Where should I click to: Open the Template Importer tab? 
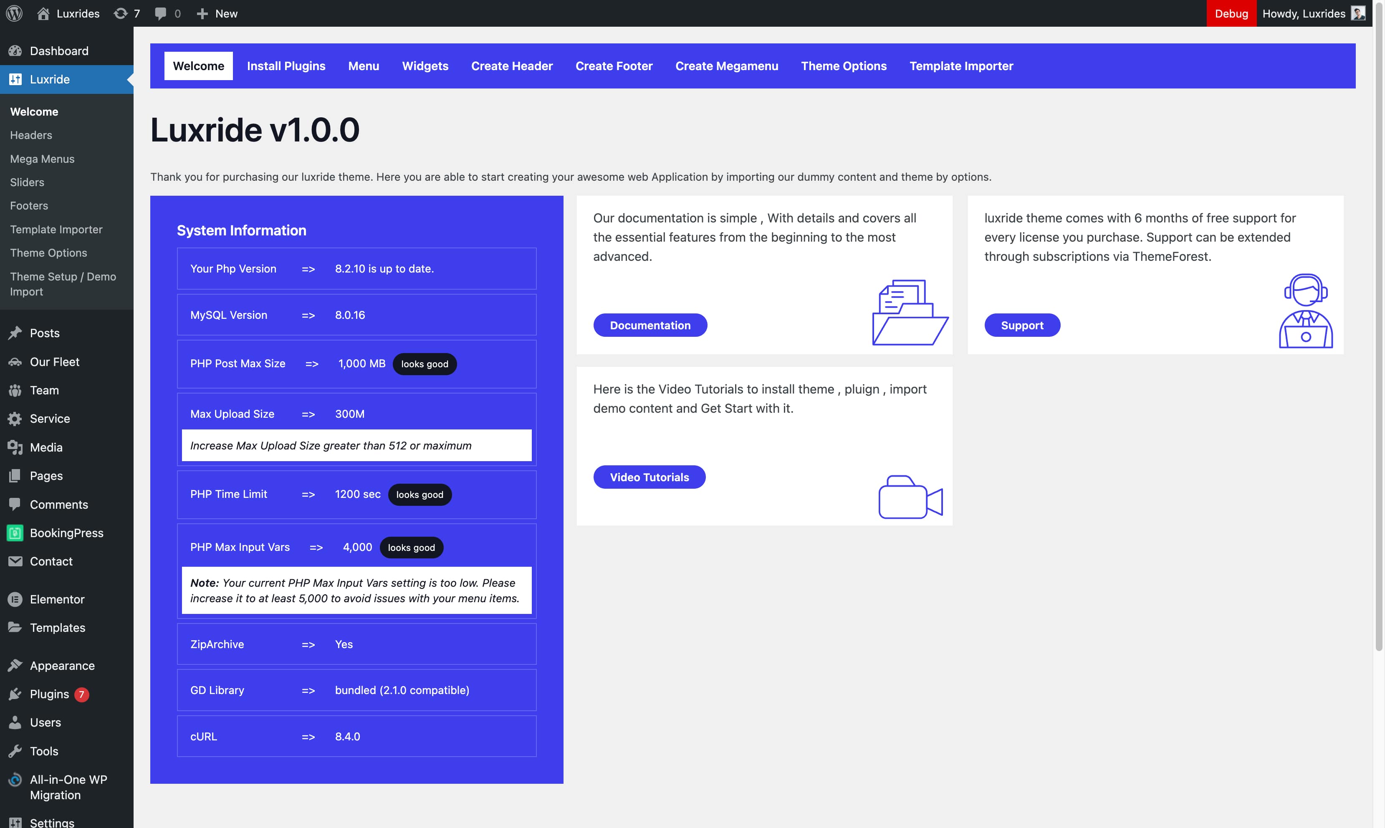click(961, 66)
